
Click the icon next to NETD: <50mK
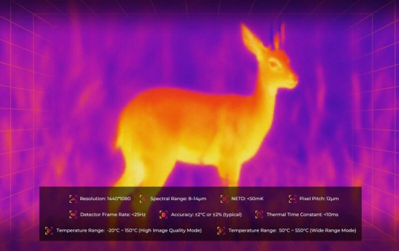coord(225,199)
